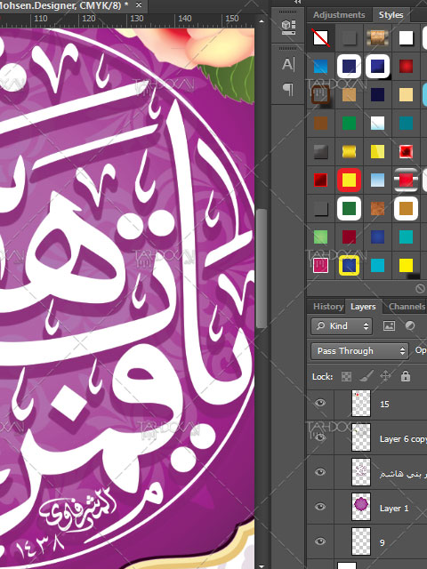Hide layer 15 with its eye icon
This screenshot has width=427, height=569.
point(320,403)
